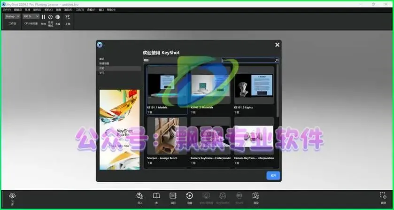Open the Edit (E) menu
Image resolution: width=394 pixels, height=210 pixels.
(x=18, y=10)
